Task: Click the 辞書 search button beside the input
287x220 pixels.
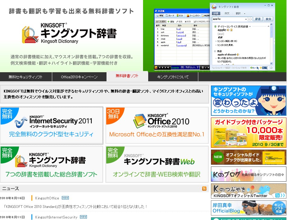Action: click(258, 19)
